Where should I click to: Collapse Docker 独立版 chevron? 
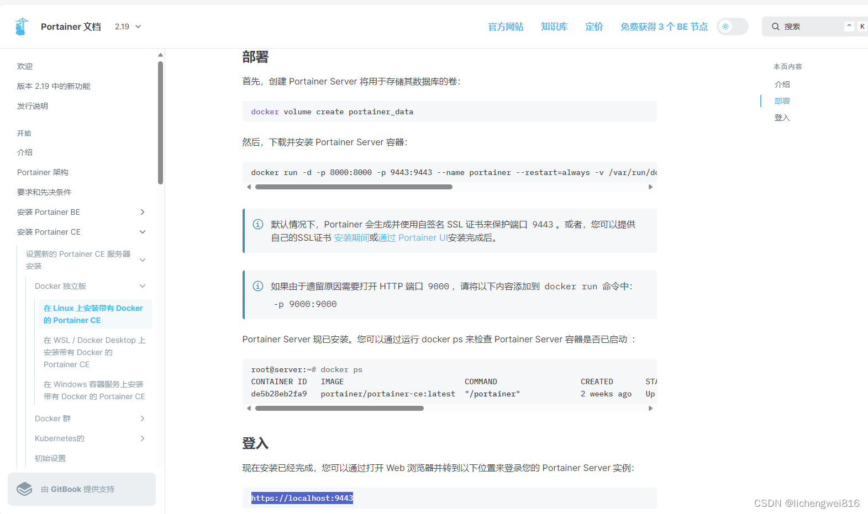point(143,286)
